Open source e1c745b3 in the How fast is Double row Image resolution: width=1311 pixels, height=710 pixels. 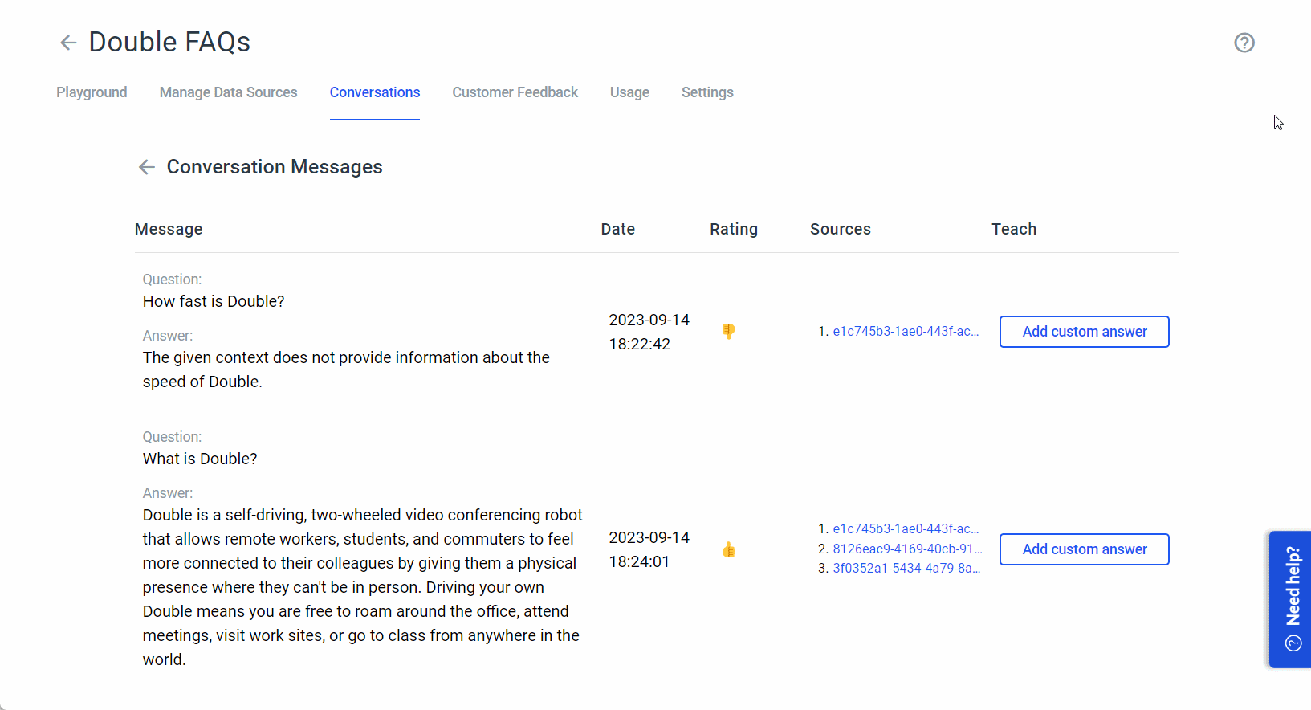[906, 331]
